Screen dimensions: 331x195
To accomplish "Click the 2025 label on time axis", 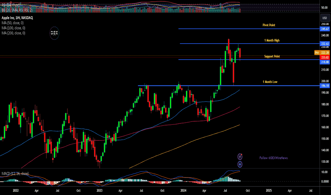I will pyautogui.click(x=269, y=191).
